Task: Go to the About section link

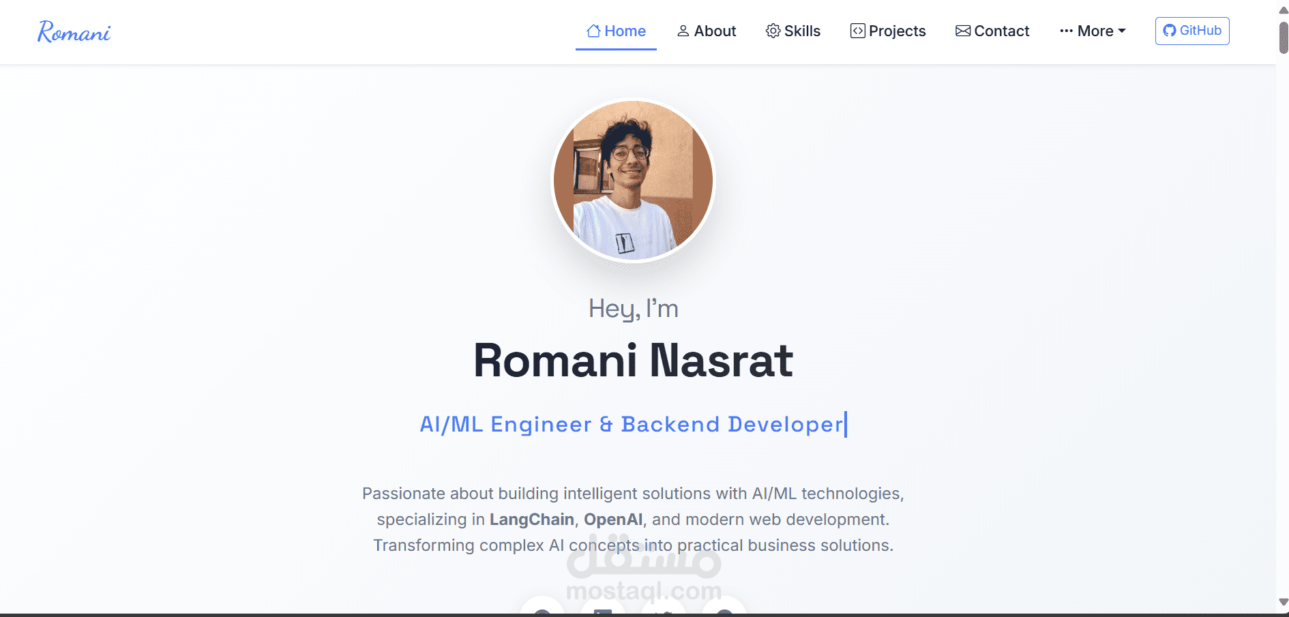Action: click(x=707, y=31)
